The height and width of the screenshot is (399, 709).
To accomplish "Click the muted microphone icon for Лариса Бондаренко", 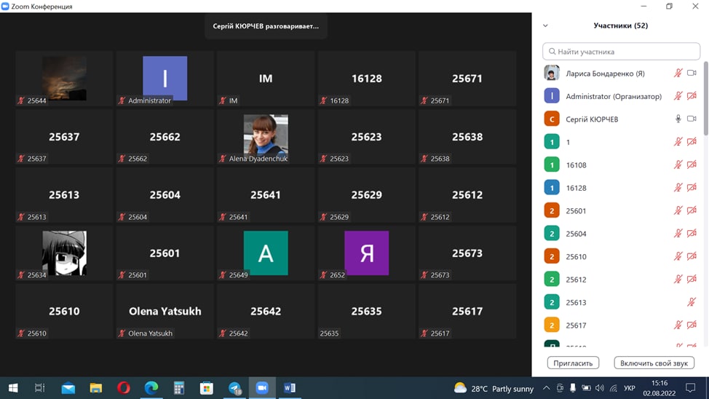I will click(678, 74).
